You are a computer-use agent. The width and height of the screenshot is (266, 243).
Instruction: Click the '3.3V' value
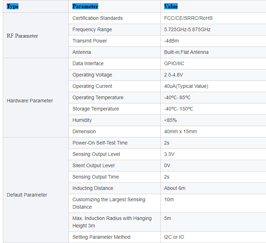coord(169,154)
